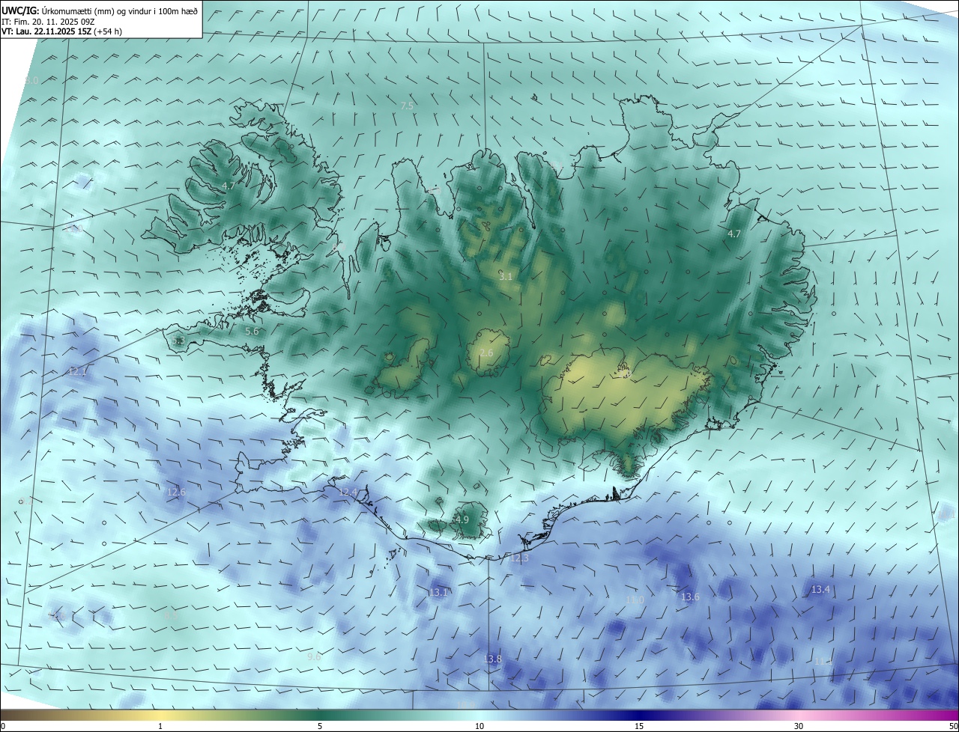
Task: Click the 13.8 value label on the map
Action: point(492,659)
